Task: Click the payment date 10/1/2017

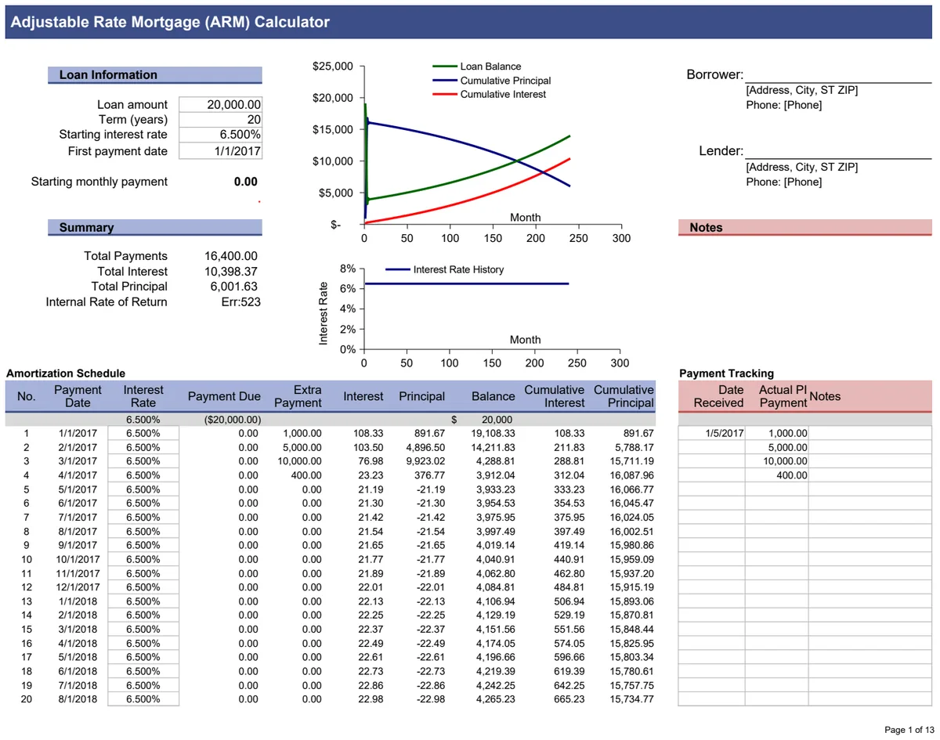Action: tap(78, 559)
